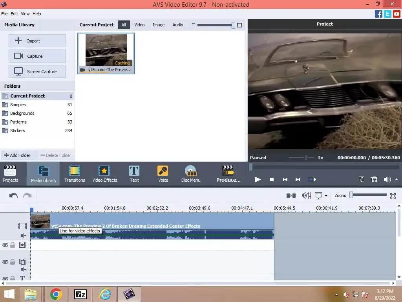Select the Patterns folder

tap(37, 122)
